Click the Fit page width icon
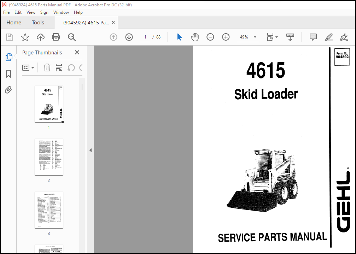 pos(270,37)
